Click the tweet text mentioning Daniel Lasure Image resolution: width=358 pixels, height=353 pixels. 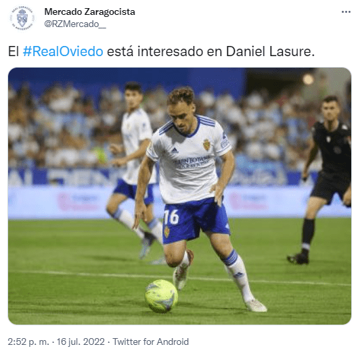[162, 51]
